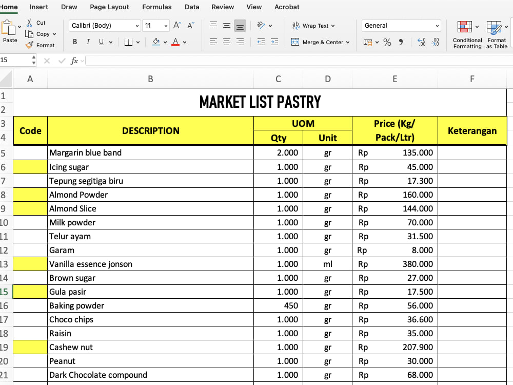Decrease decimal places

point(435,42)
